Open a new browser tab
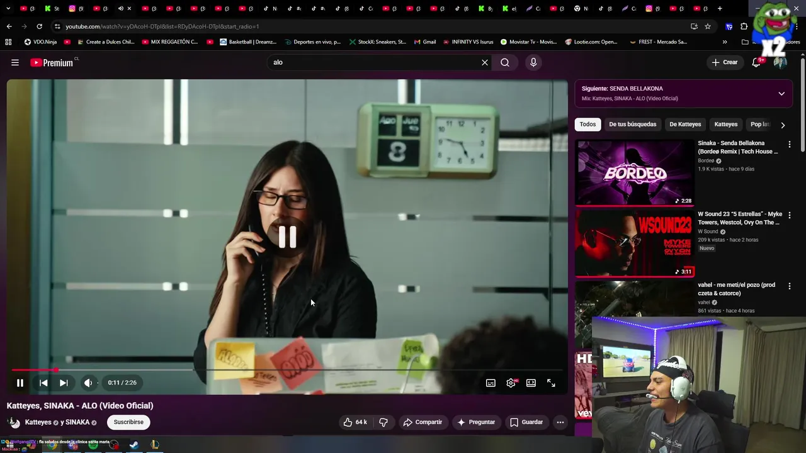 (x=720, y=9)
